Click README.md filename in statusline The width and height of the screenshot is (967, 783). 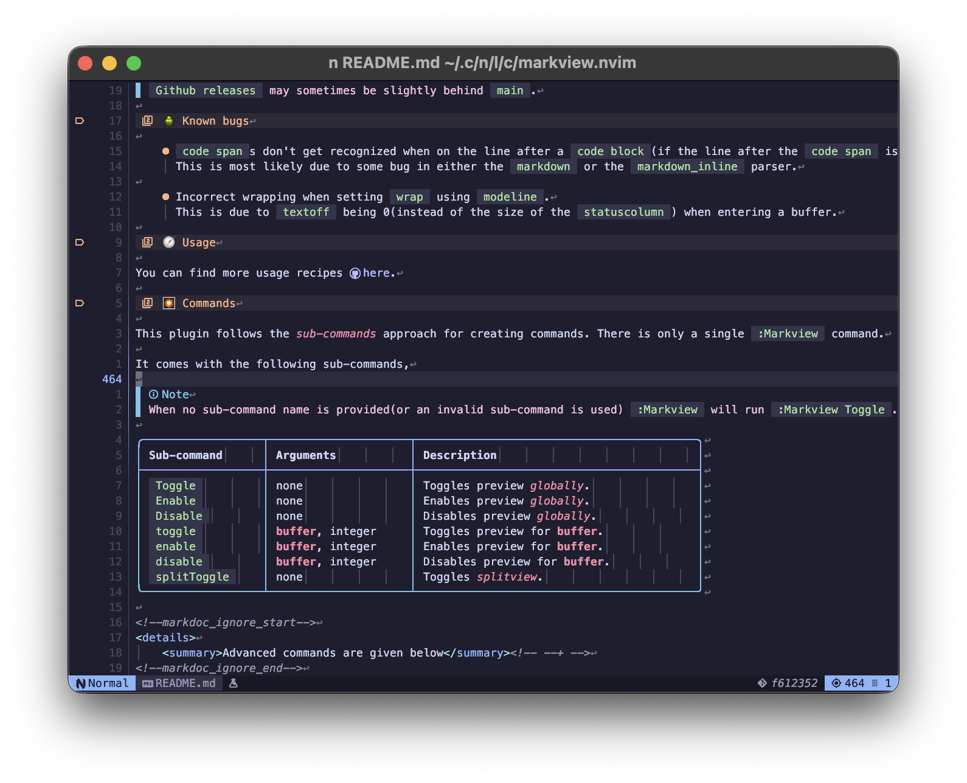click(185, 683)
